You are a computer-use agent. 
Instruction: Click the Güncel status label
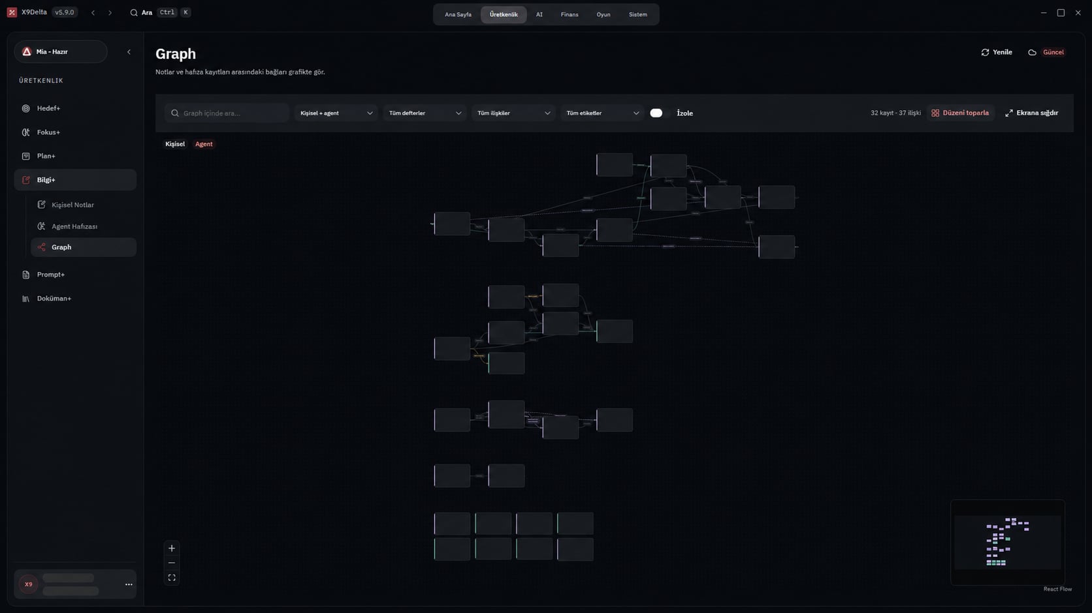click(1053, 52)
